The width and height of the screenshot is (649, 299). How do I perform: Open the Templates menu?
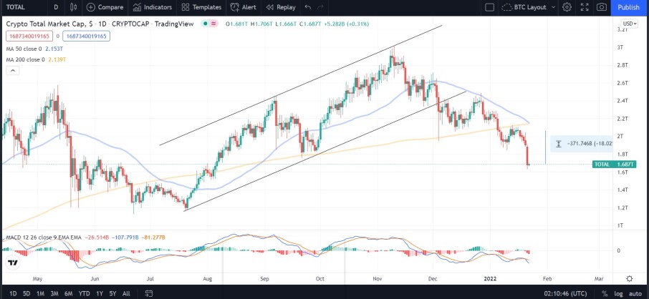click(201, 7)
